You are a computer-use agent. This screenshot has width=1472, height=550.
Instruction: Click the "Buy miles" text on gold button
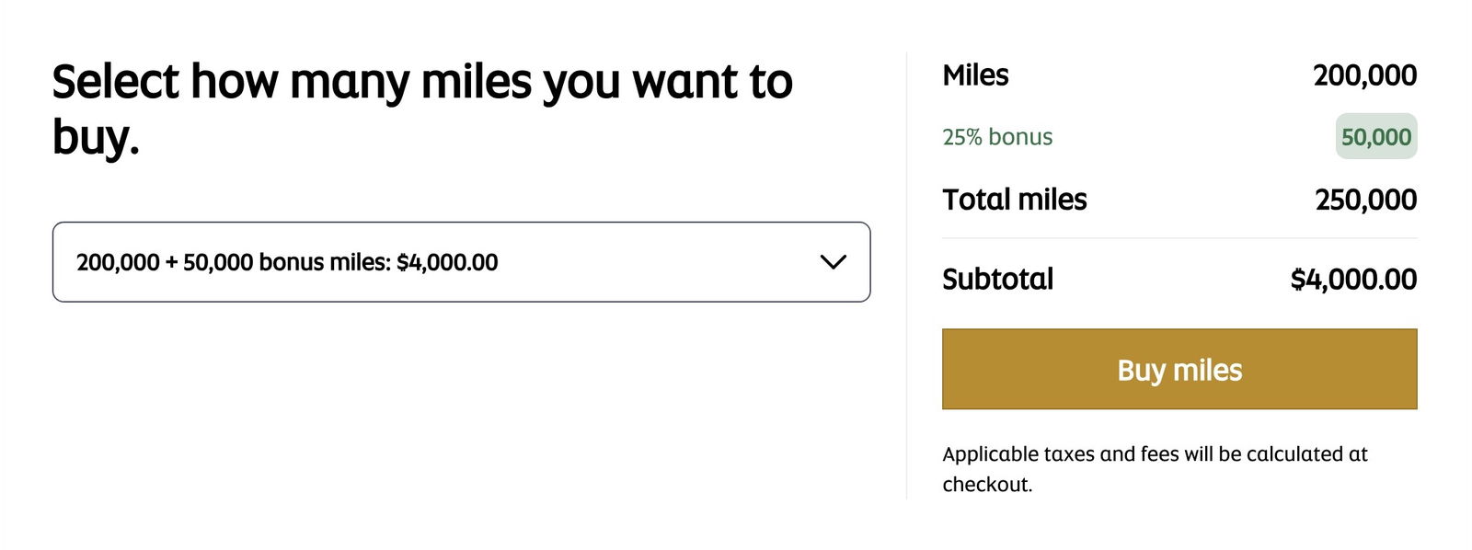[1179, 370]
